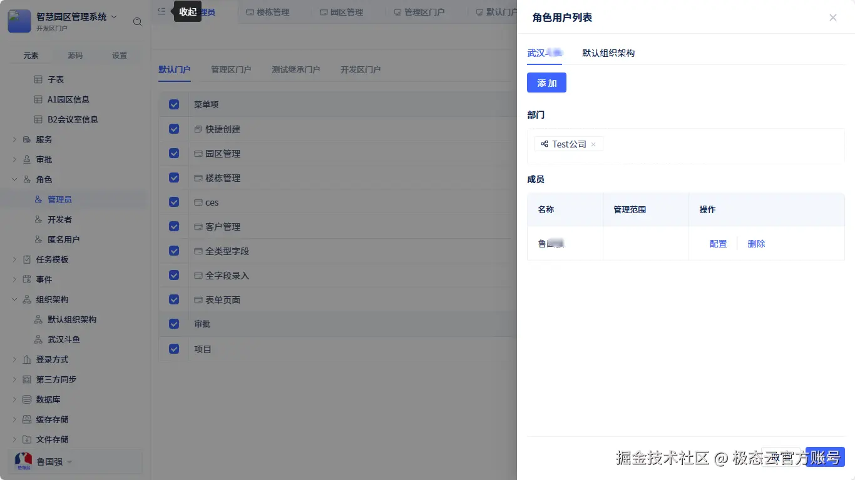Open the 鲁国强 user menu dropdown
This screenshot has height=480, width=855.
(x=69, y=462)
